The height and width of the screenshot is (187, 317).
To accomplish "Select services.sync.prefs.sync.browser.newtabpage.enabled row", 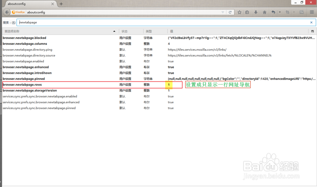I will (x=159, y=96).
